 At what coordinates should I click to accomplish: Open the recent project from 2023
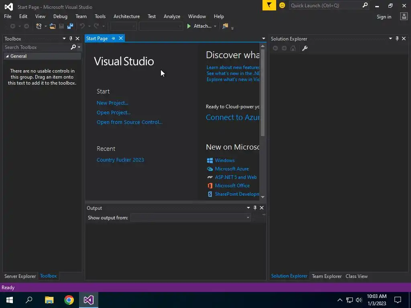(x=120, y=160)
